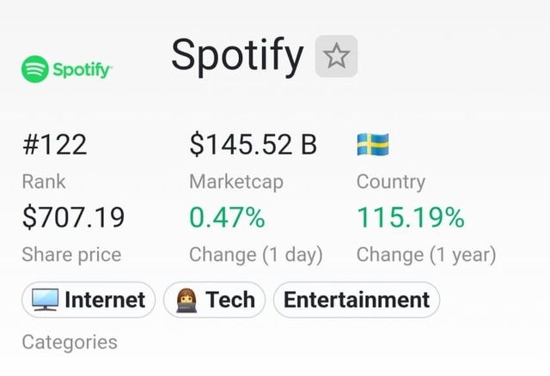Open the Entertainment category tag
550x376 pixels.
[356, 300]
